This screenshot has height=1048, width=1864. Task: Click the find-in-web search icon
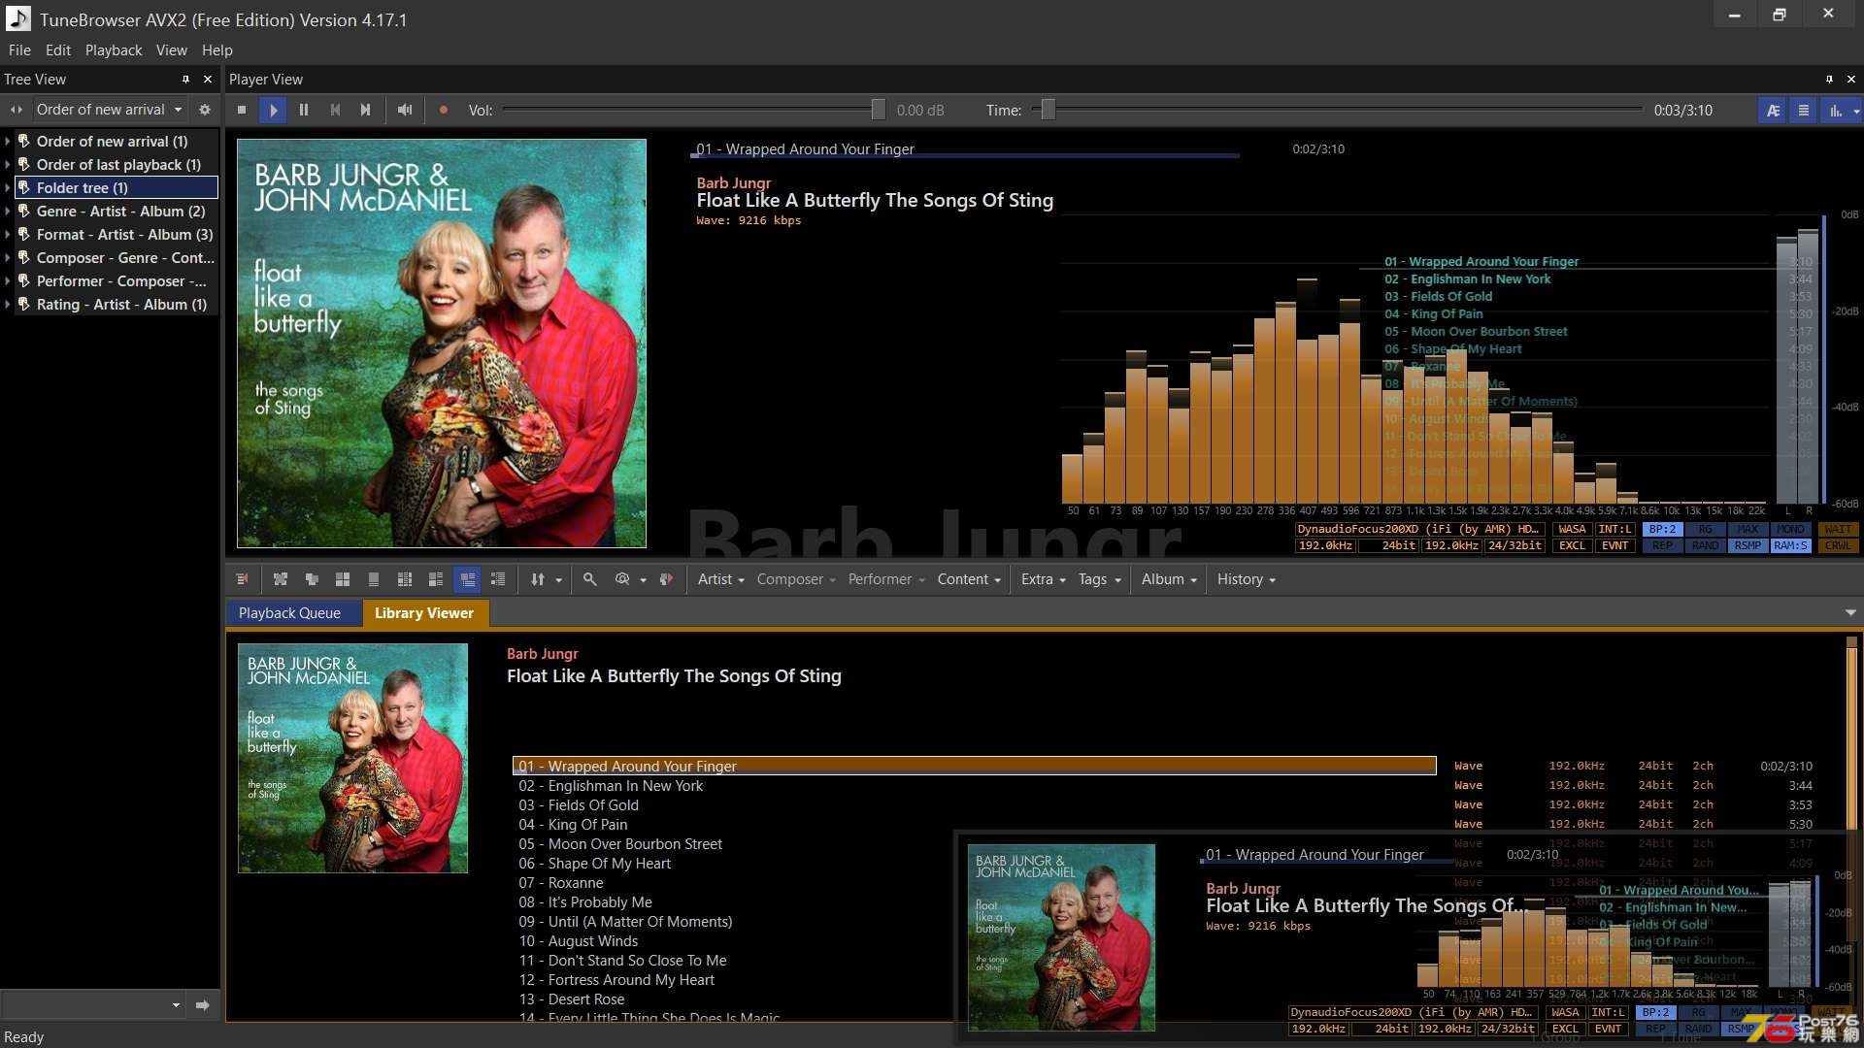coord(622,579)
